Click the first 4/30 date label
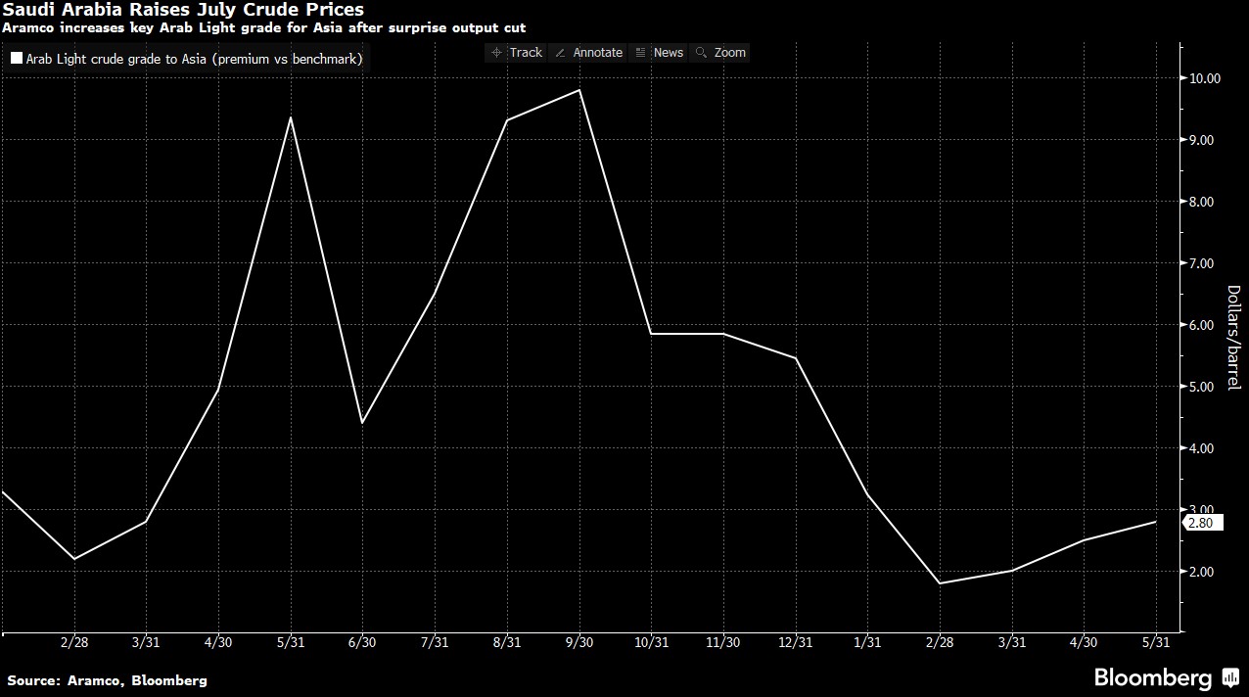Viewport: 1249px width, 697px height. pyautogui.click(x=217, y=642)
